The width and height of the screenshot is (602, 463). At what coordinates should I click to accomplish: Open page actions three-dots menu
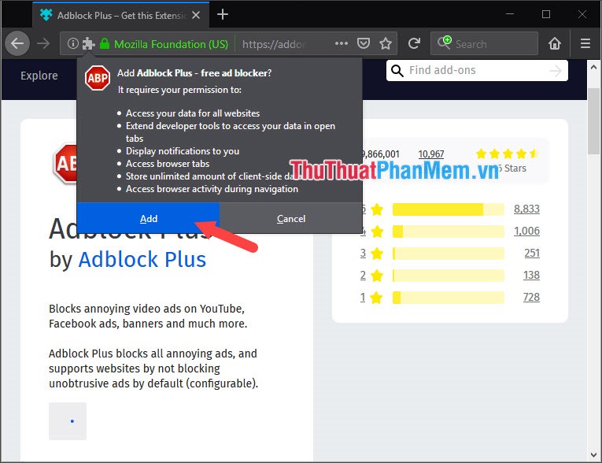click(x=342, y=43)
